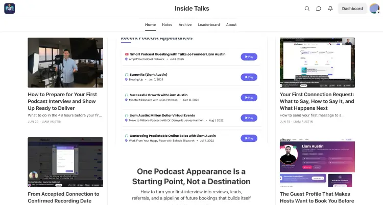Viewport: 383px width, 205px height.
Task: Click podcast icon next to AmplifYou Podcast Network
Action: [126, 59]
